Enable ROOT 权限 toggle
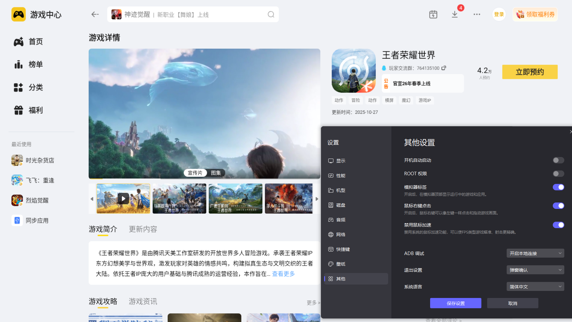 (x=558, y=174)
